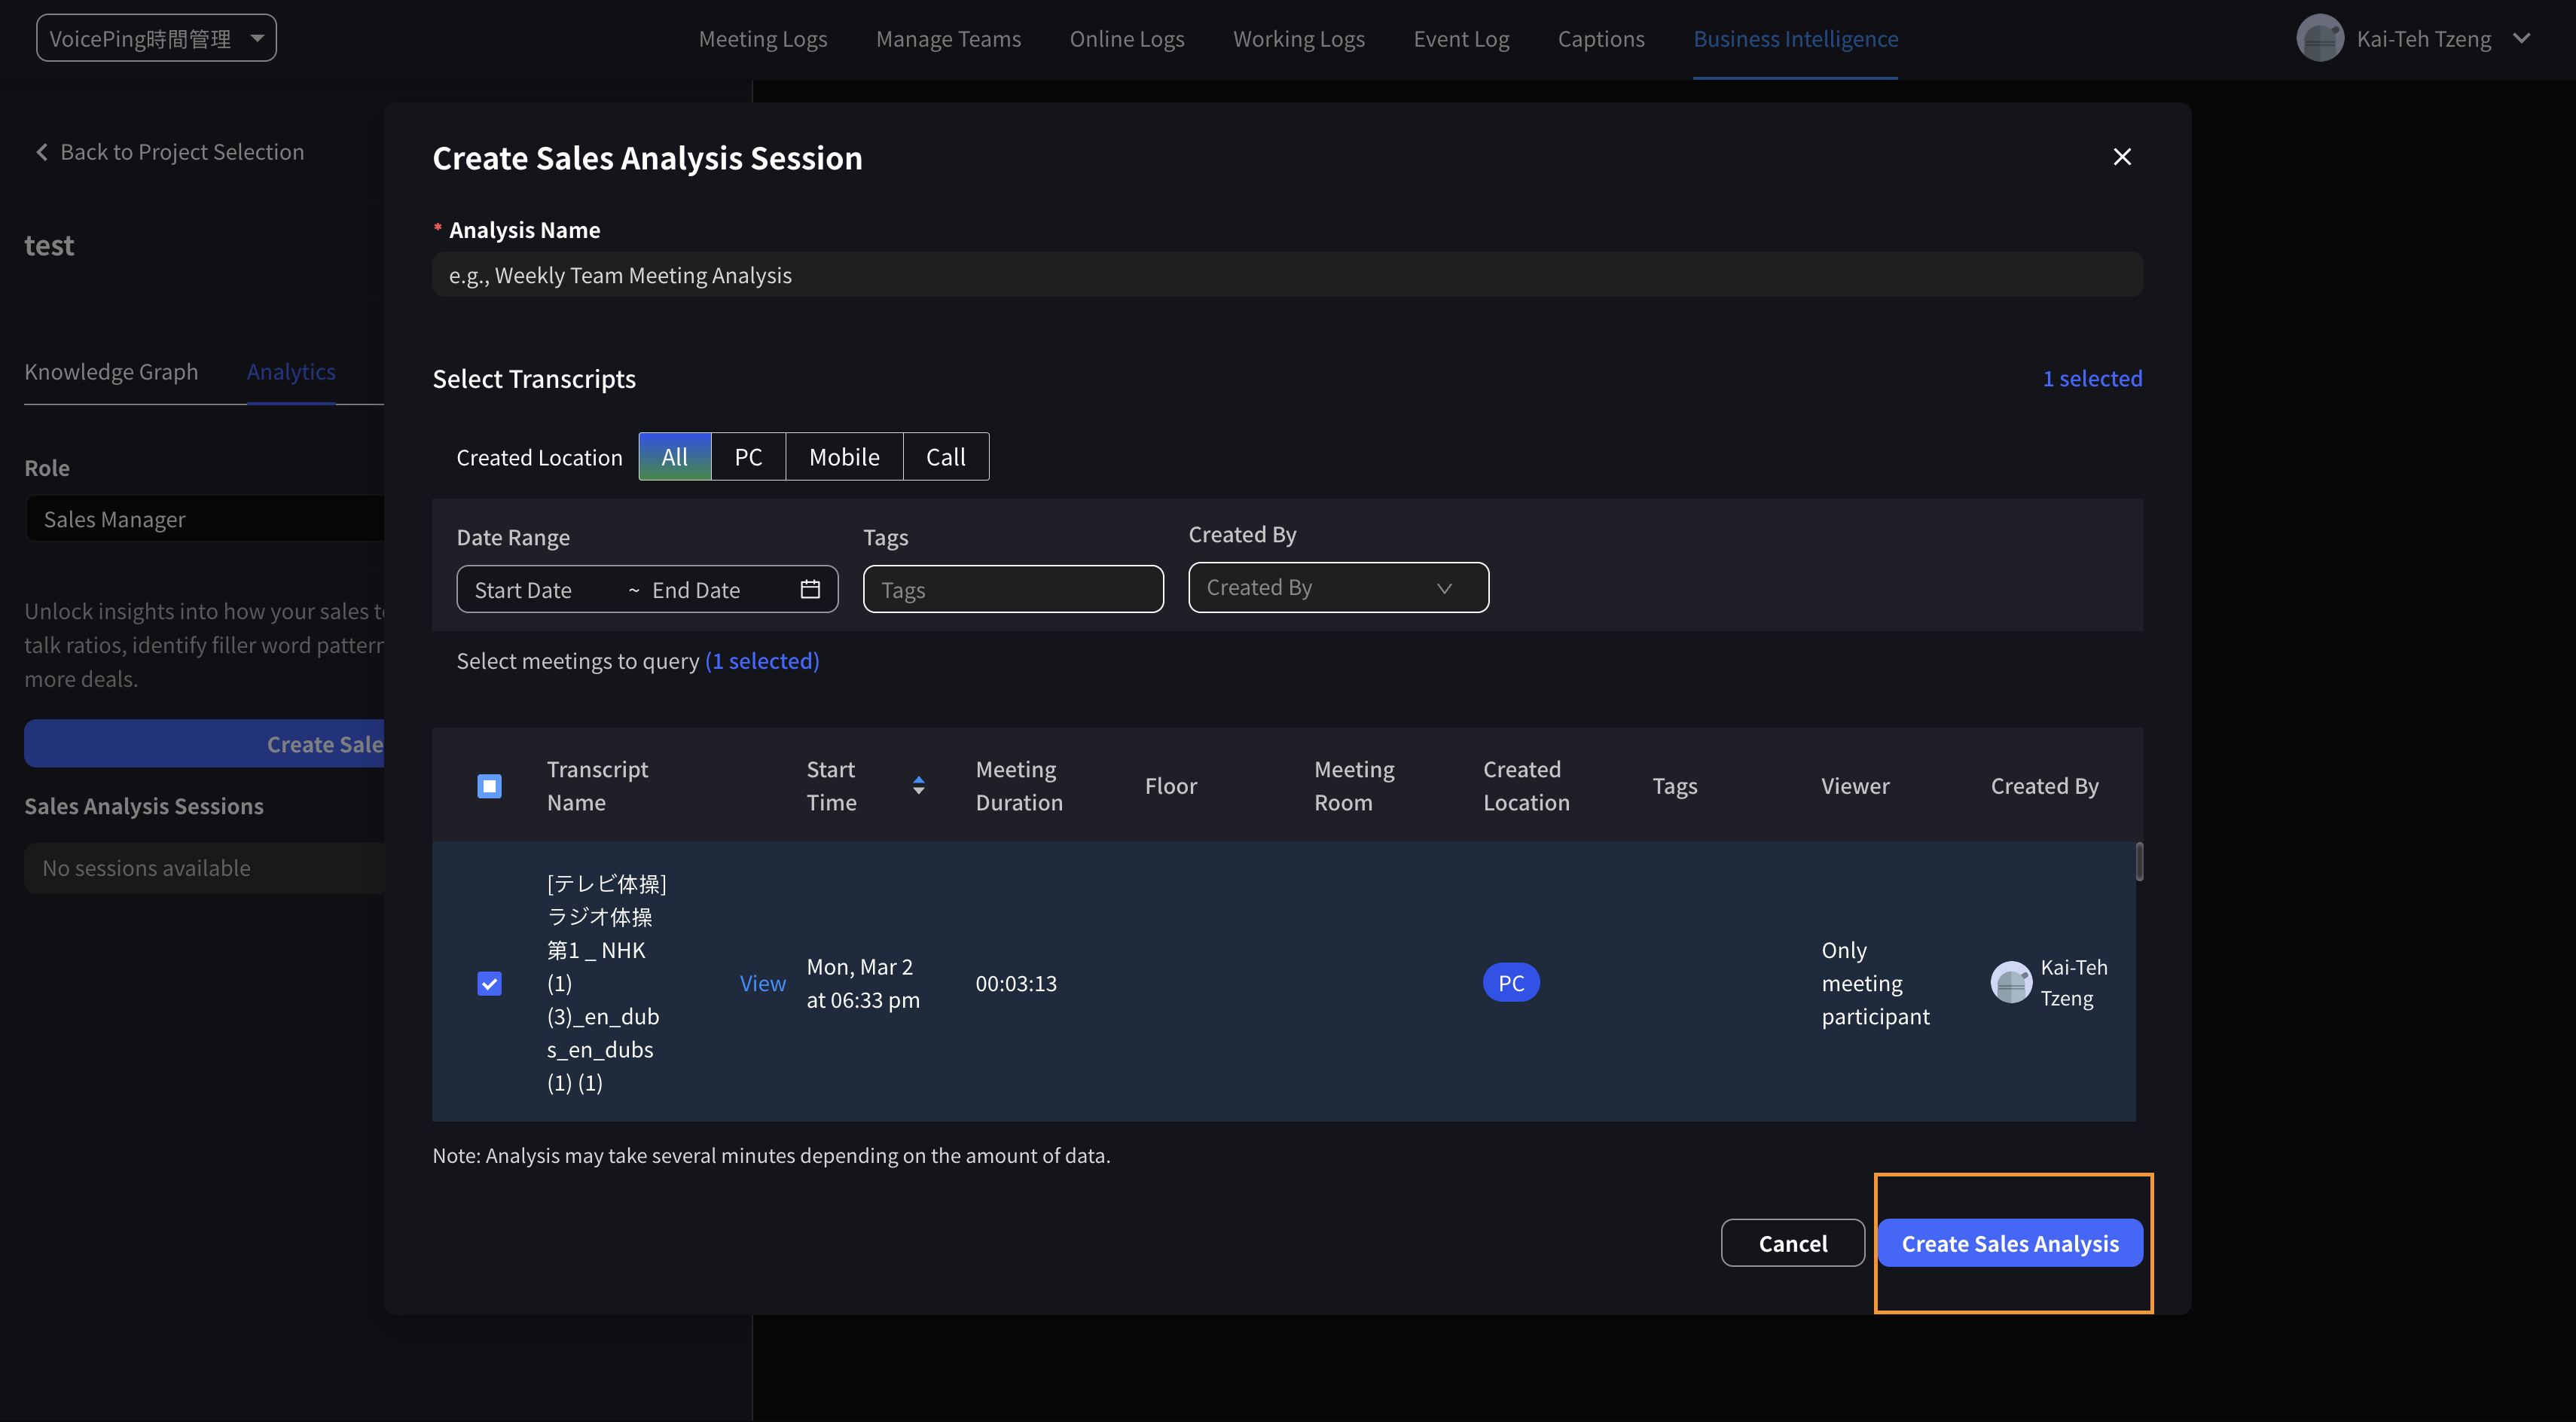The width and height of the screenshot is (2576, 1422).
Task: Click the Start Time sort arrows
Action: [x=918, y=786]
